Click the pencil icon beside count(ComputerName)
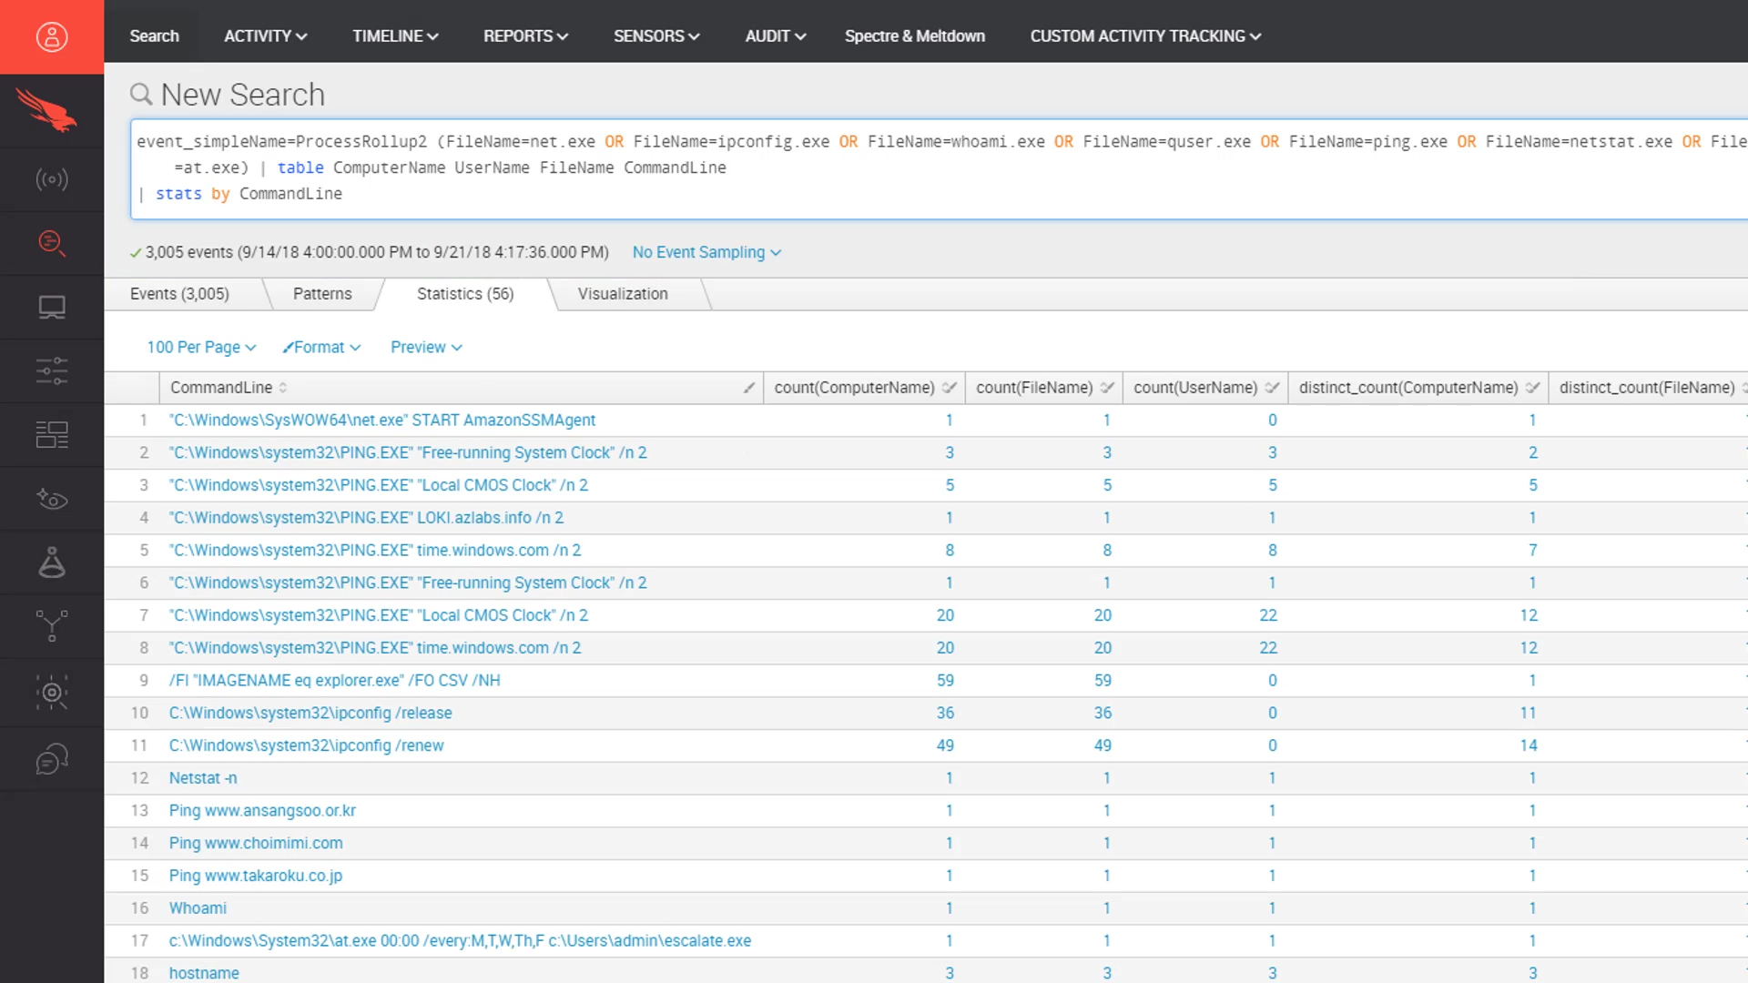The width and height of the screenshot is (1748, 983). [x=950, y=388]
